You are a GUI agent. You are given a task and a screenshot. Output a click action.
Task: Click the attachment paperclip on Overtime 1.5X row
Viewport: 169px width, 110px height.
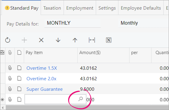click(x=10, y=68)
